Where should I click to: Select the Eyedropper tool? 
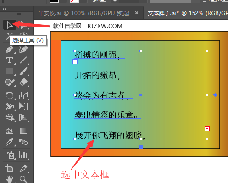[x=10, y=142]
